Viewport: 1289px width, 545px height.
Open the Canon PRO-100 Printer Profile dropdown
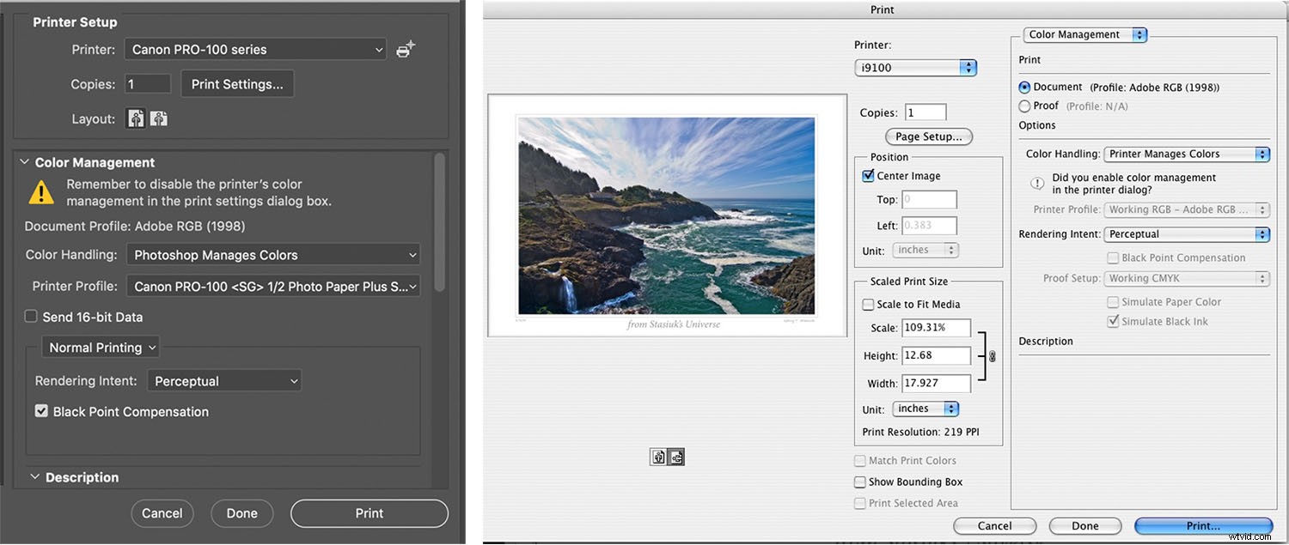272,285
